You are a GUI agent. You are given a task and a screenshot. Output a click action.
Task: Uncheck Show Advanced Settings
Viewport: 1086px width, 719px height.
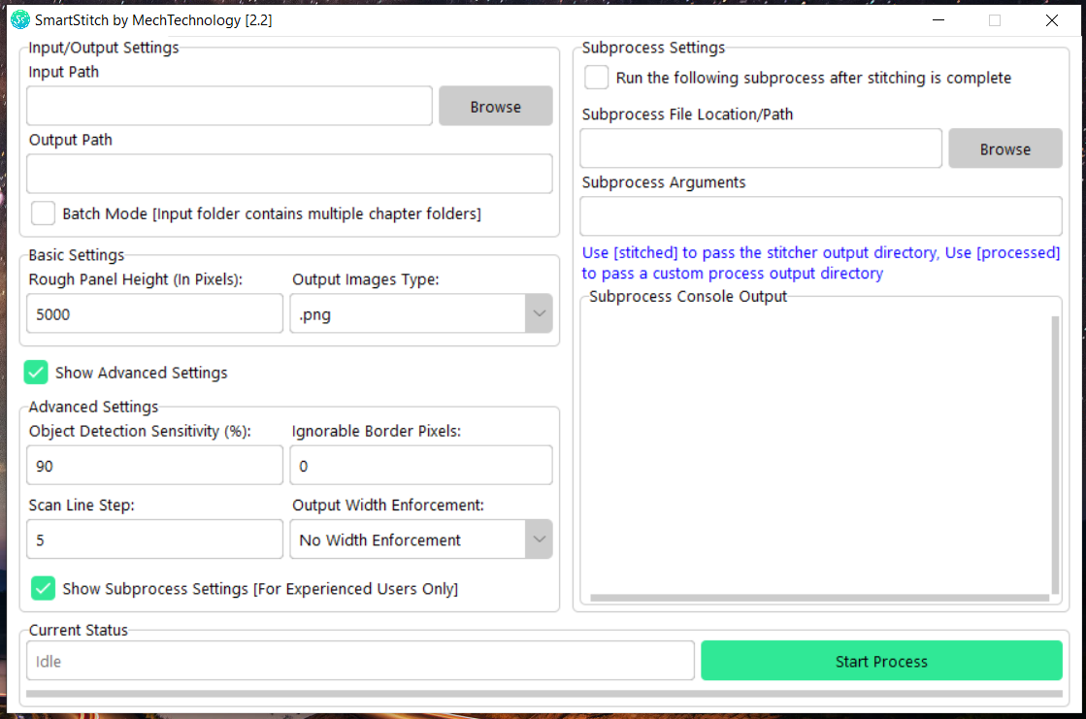pos(36,373)
